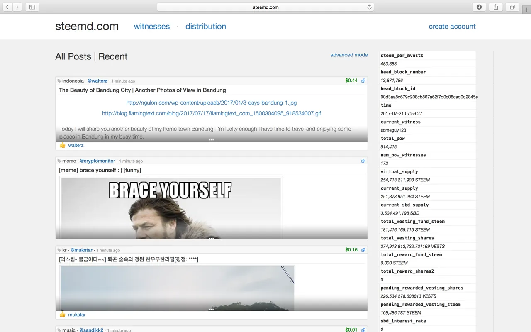Click the steemd.com address bar
This screenshot has height=332, width=531.
coord(265,7)
